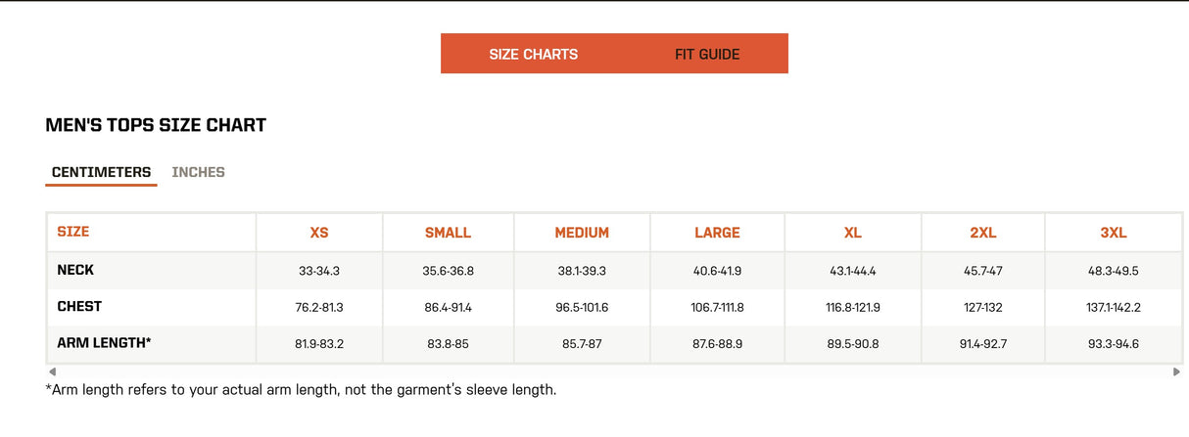Click the LARGE column header
The height and width of the screenshot is (437, 1189).
pos(717,233)
